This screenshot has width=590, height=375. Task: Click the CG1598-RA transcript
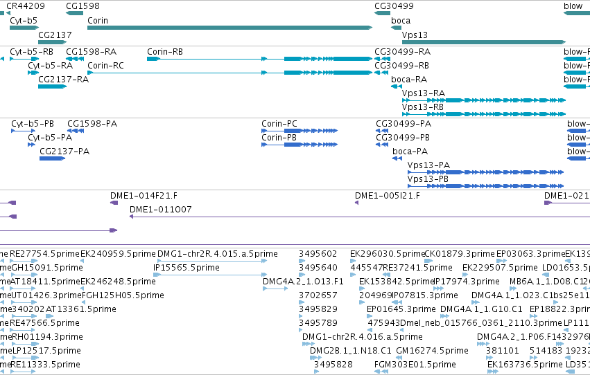[x=74, y=59]
